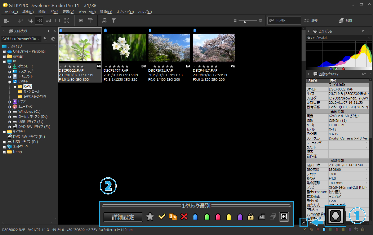Click copy reservation icon in 1クリック選別 panel
This screenshot has width=373, height=235.
173,217
